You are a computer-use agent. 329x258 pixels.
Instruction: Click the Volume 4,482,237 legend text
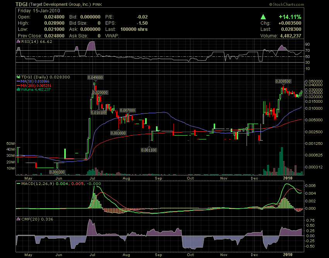tap(36, 90)
